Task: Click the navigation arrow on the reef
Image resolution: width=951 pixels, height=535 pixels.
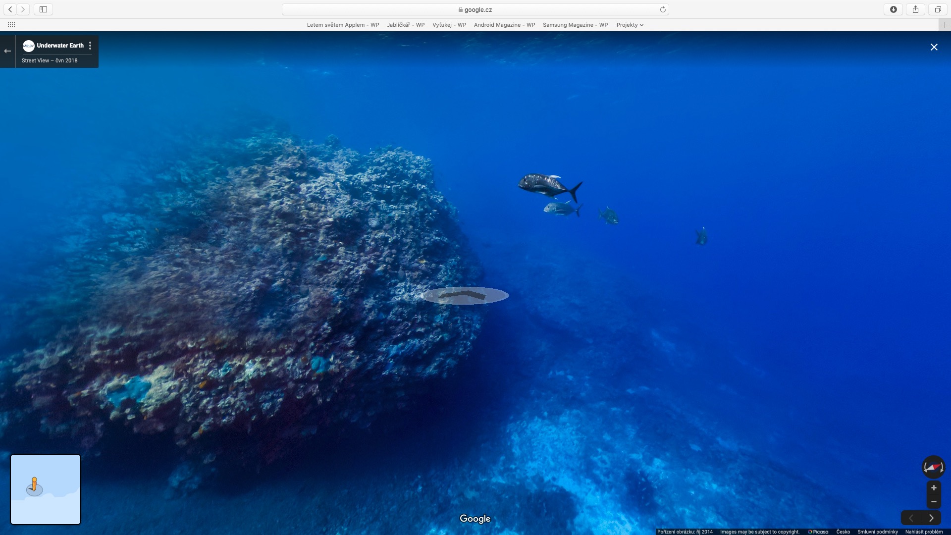Action: click(x=464, y=296)
